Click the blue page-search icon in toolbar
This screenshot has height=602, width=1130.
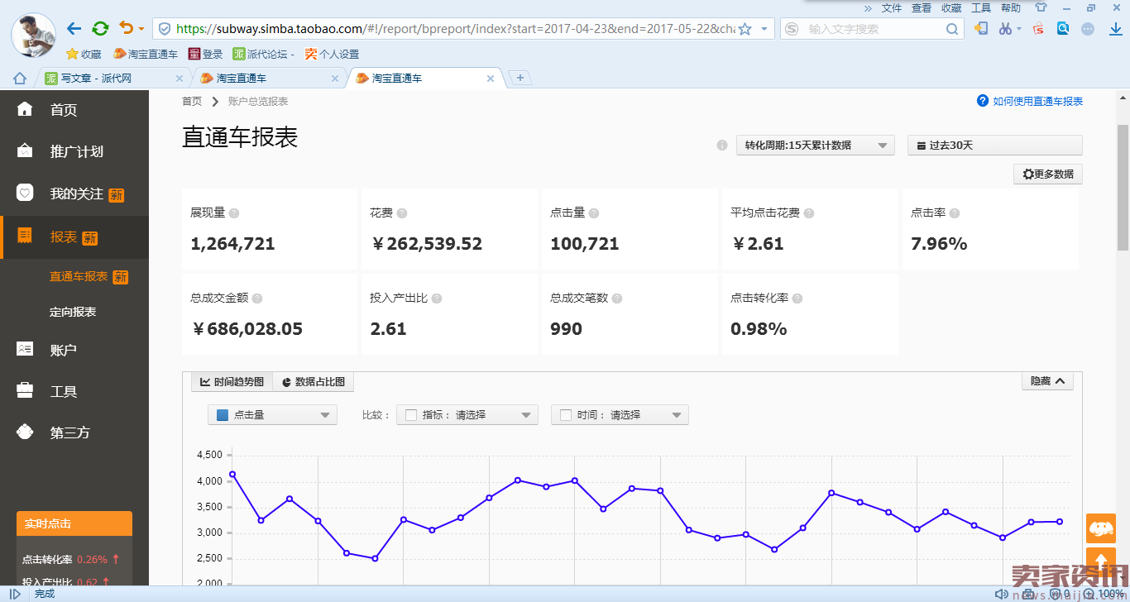pos(1063,28)
